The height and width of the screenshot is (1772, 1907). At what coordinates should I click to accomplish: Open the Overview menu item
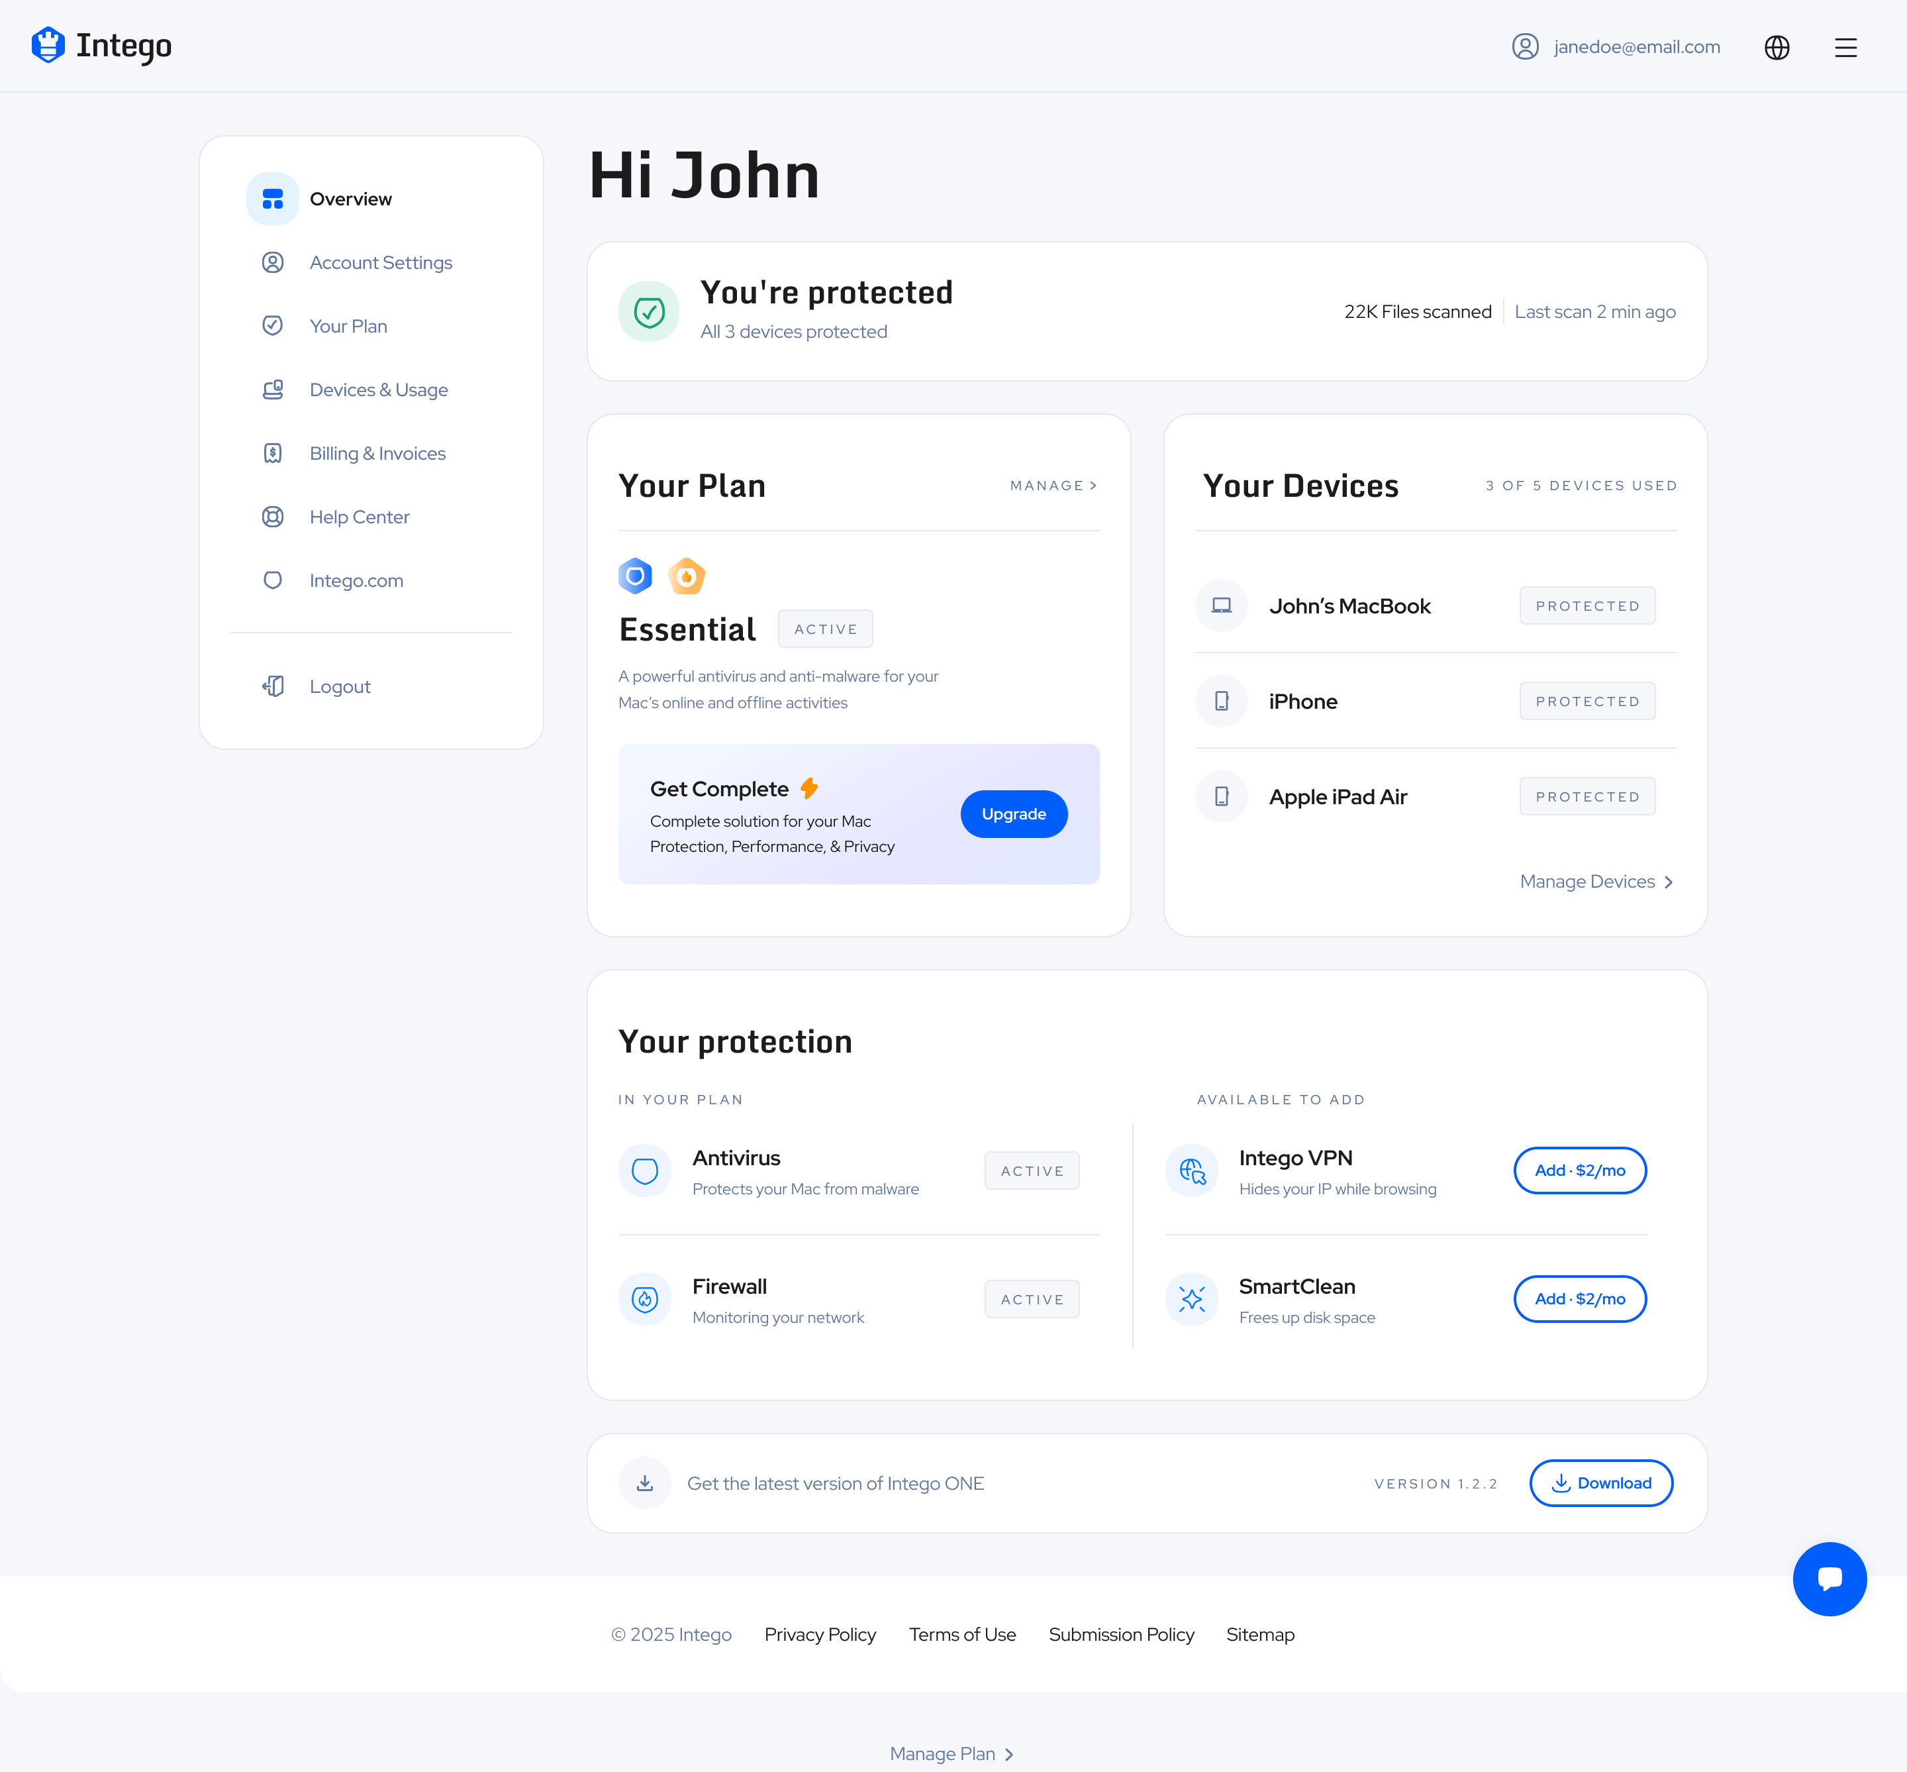coord(351,199)
